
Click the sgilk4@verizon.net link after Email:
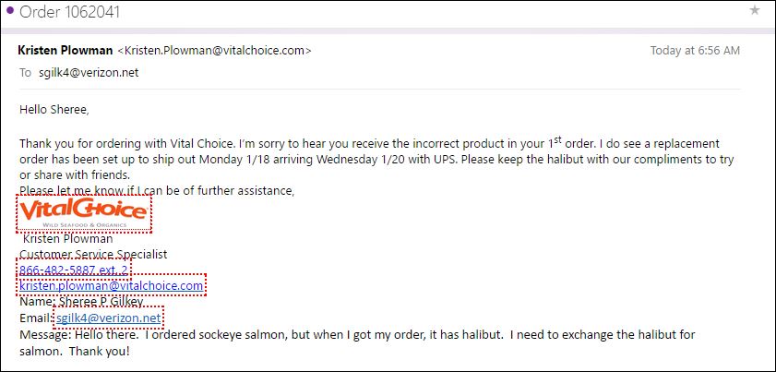click(108, 318)
